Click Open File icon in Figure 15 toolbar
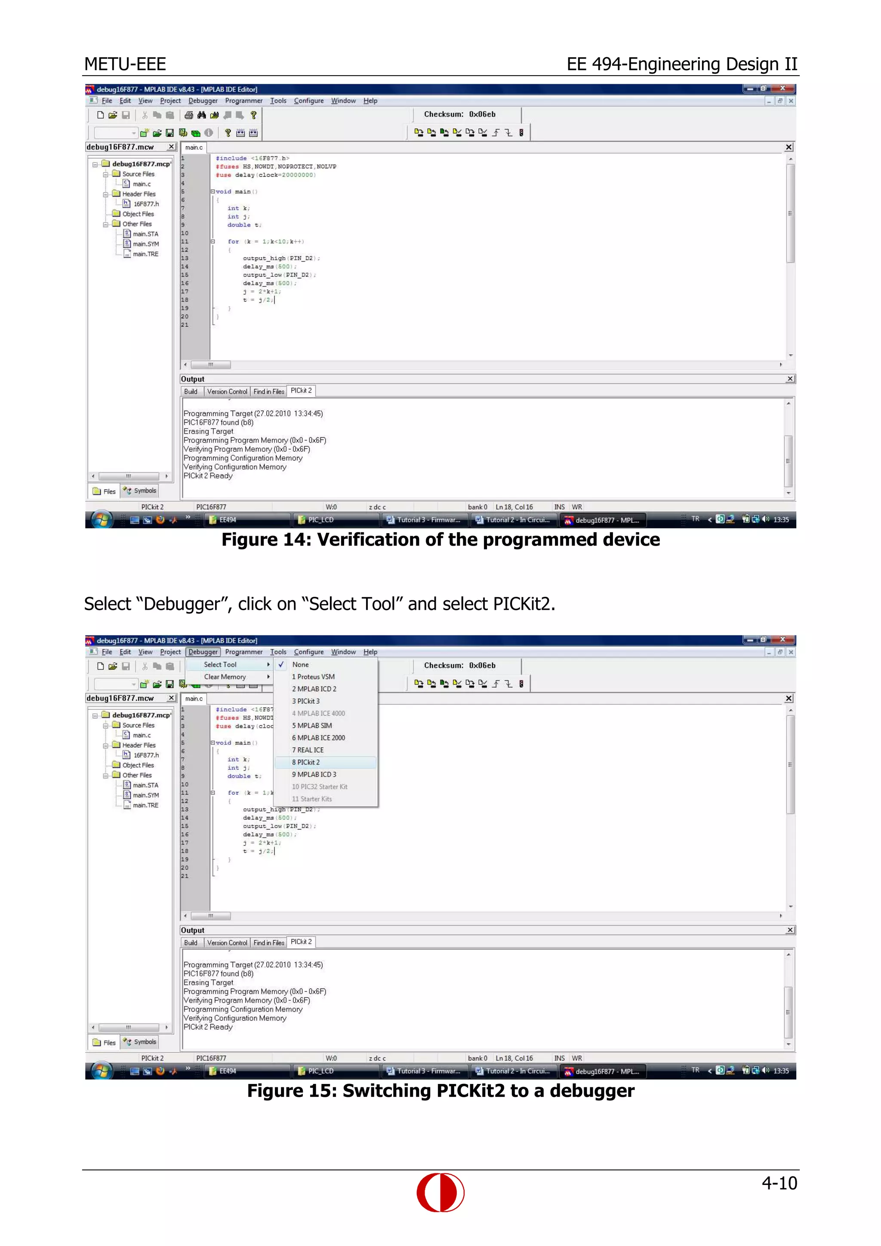881x1246 pixels. click(113, 666)
